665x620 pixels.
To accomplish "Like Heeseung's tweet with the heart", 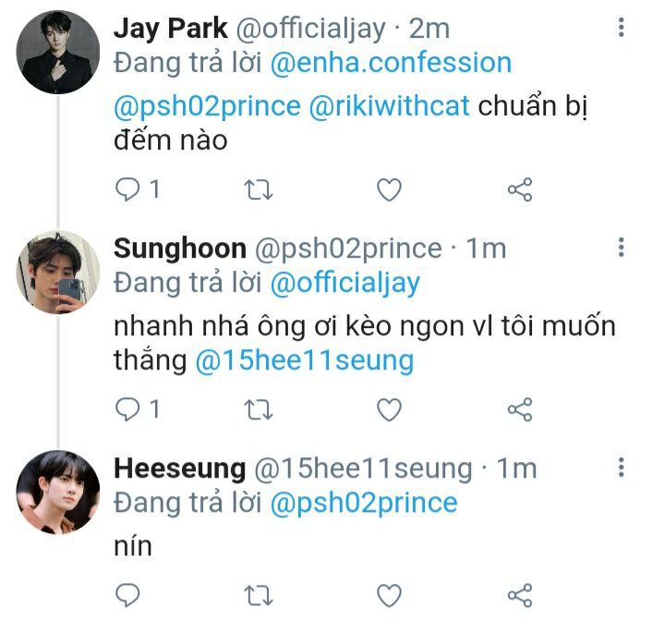I will (390, 592).
